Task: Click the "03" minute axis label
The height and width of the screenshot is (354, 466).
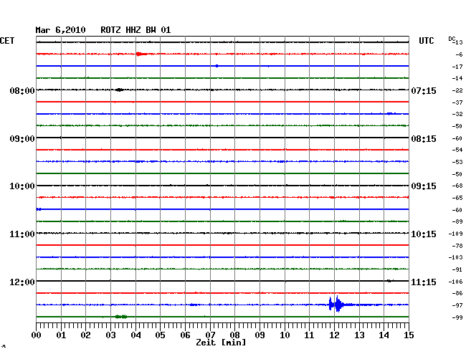Action: pyautogui.click(x=110, y=335)
